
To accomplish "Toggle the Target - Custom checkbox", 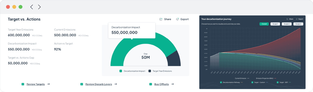I will 252,82.
